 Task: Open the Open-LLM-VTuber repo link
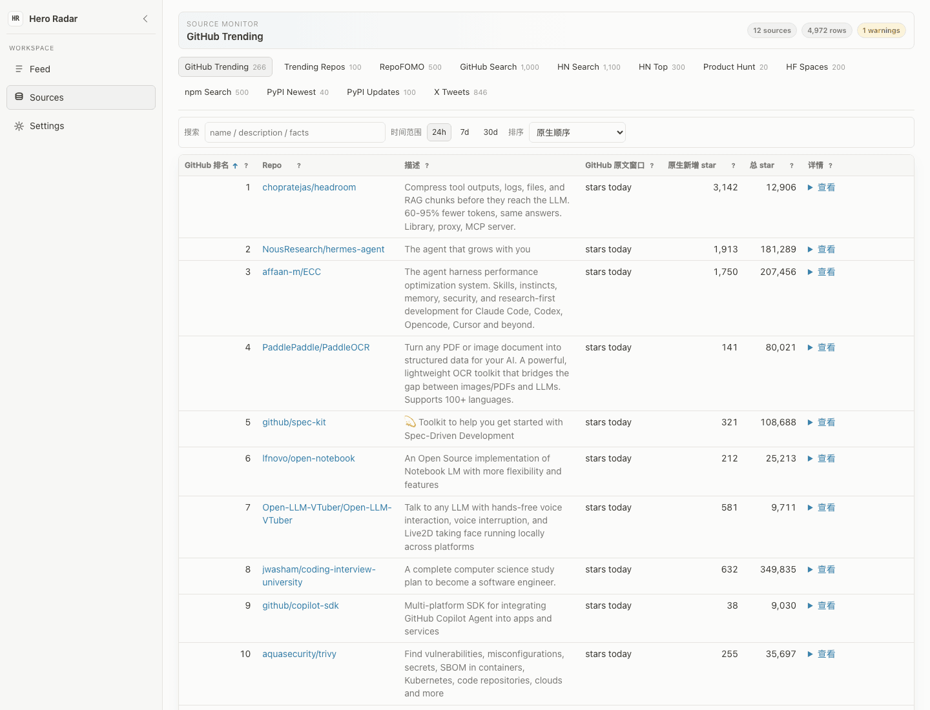click(327, 514)
